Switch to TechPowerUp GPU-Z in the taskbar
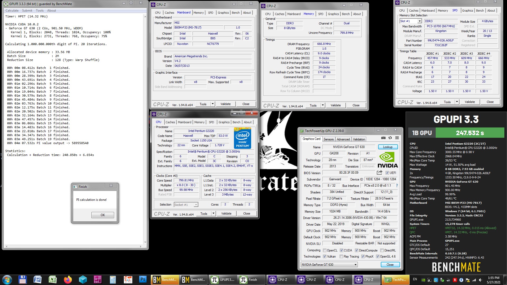 395,279
